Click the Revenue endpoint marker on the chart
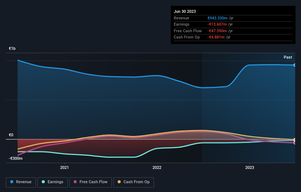The width and height of the screenshot is (301, 192). tap(295, 65)
